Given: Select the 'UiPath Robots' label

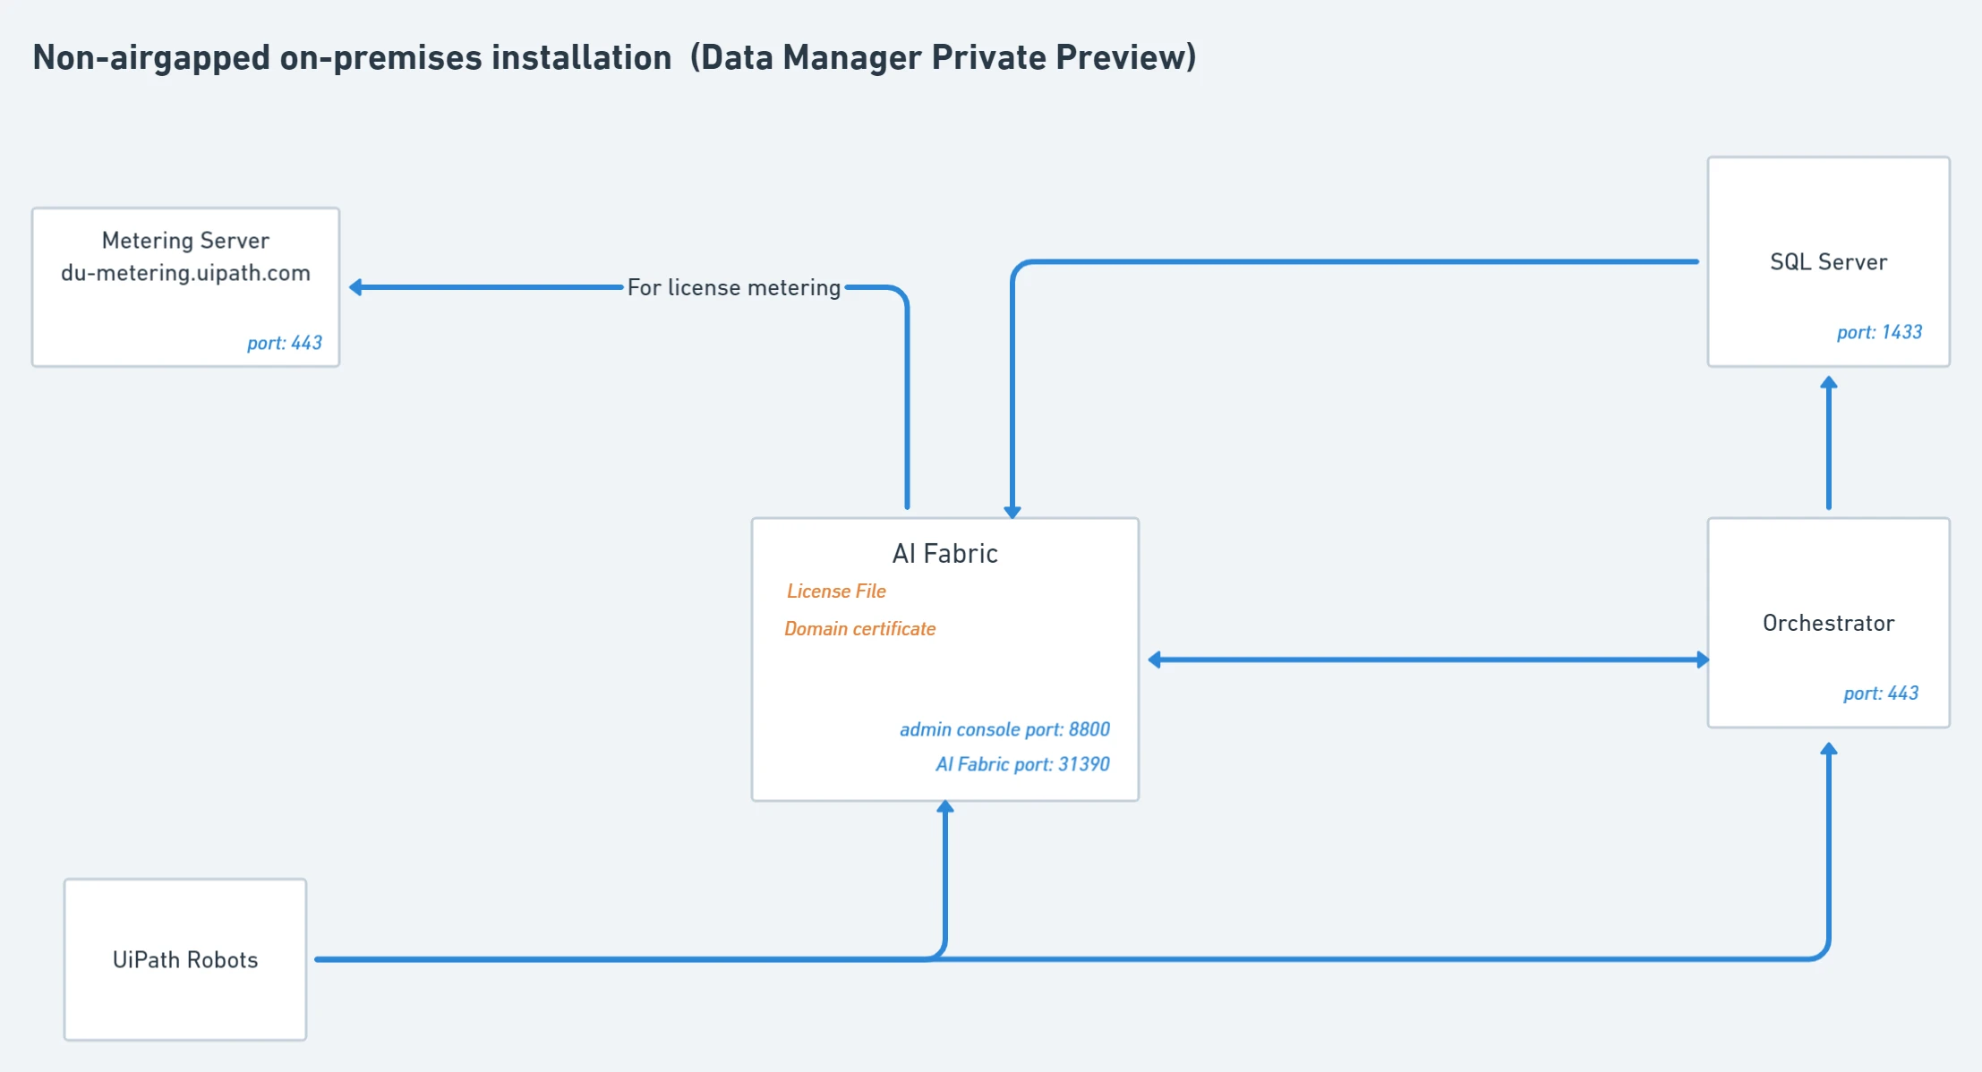Looking at the screenshot, I should [185, 960].
